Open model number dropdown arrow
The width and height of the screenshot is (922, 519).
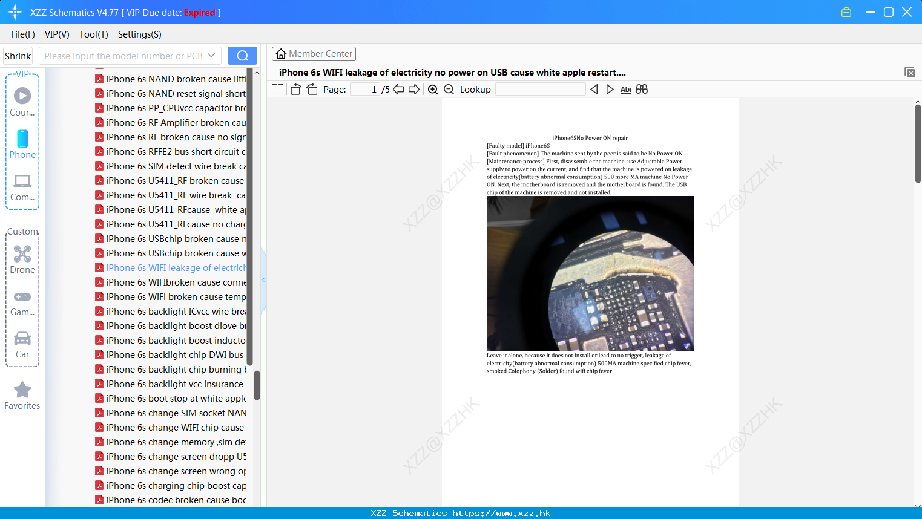tap(211, 56)
